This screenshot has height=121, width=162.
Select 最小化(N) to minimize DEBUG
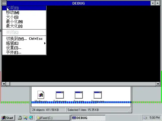click(x=24, y=22)
